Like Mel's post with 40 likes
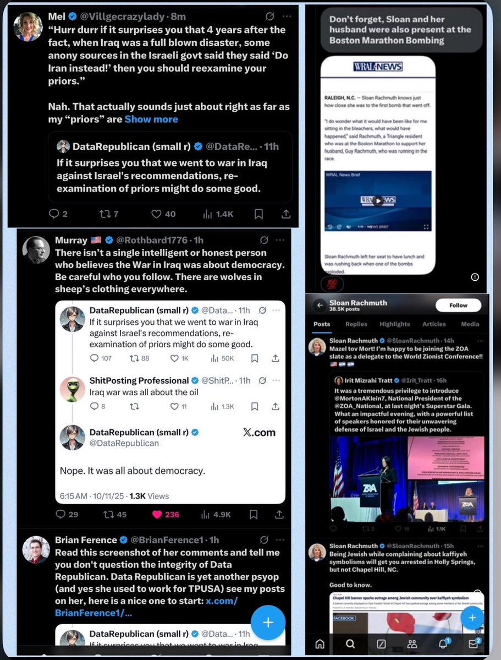The width and height of the screenshot is (501, 660). coord(163,214)
